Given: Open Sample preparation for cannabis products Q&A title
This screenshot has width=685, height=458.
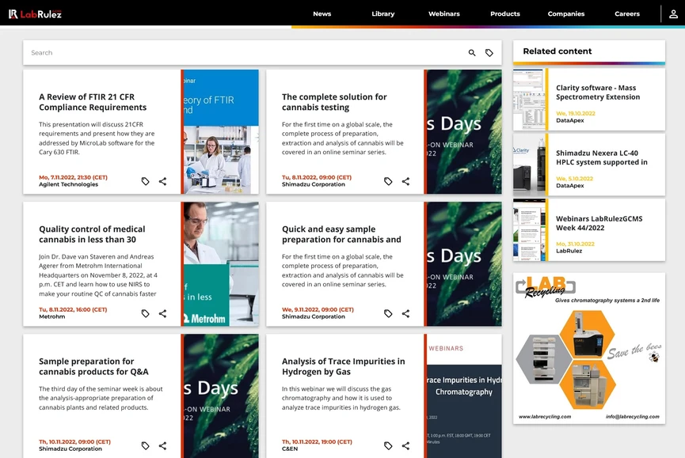Looking at the screenshot, I should pos(93,366).
